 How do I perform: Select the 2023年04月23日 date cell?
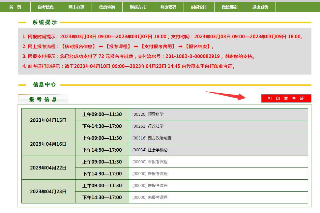coord(48,192)
